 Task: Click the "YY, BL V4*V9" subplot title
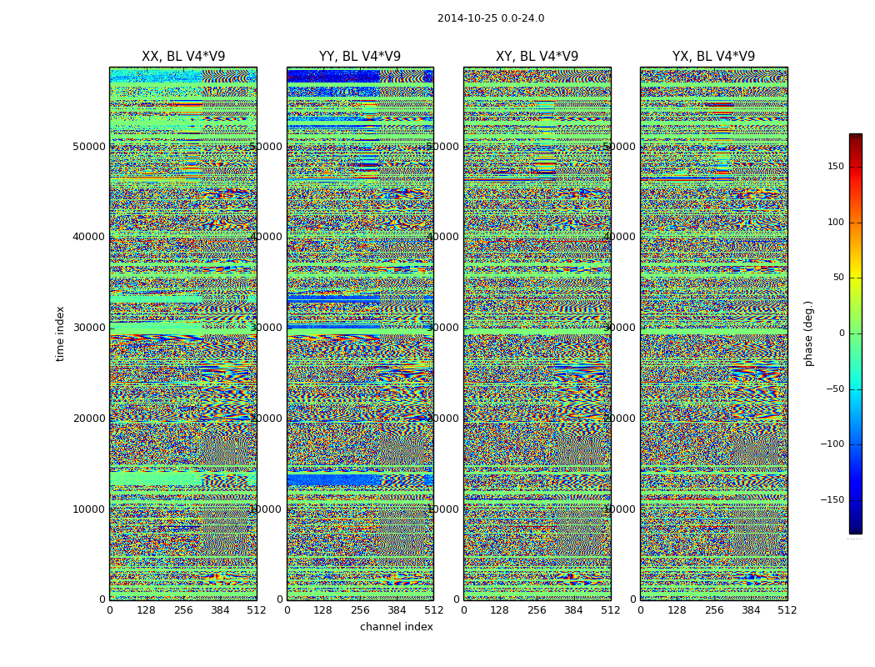point(360,57)
